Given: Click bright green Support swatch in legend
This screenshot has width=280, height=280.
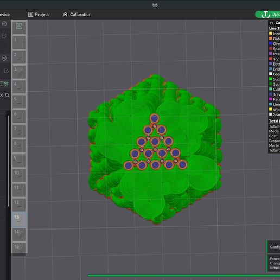Looking at the screenshot, I should (x=271, y=79).
